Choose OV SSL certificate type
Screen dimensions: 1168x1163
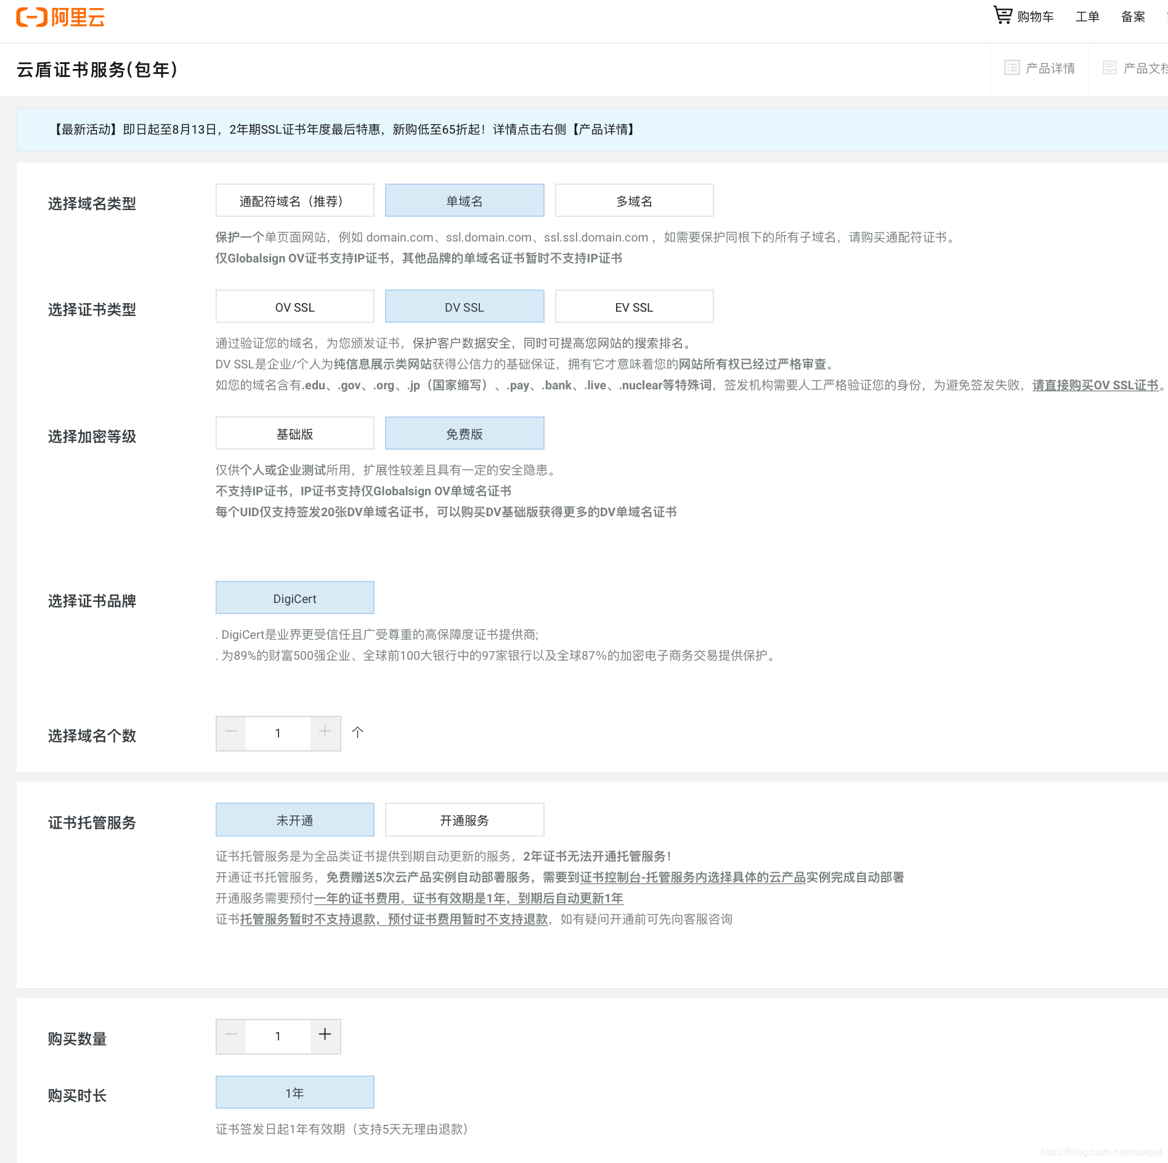coord(294,307)
